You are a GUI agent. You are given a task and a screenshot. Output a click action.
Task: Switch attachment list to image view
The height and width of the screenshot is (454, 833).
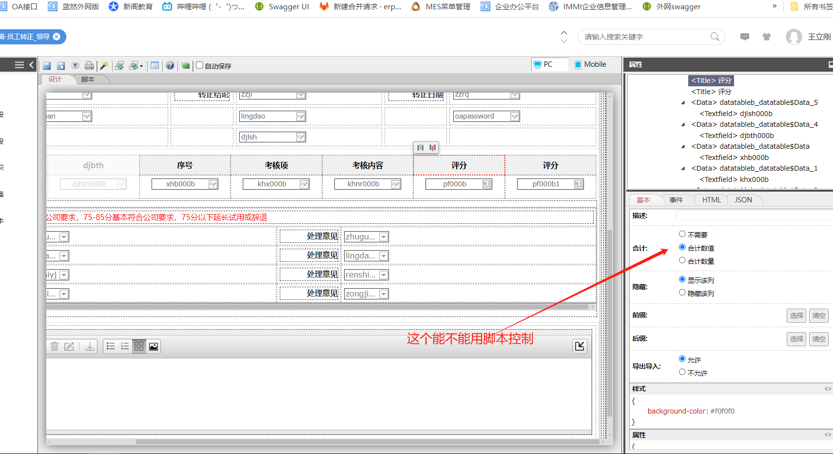click(x=154, y=346)
